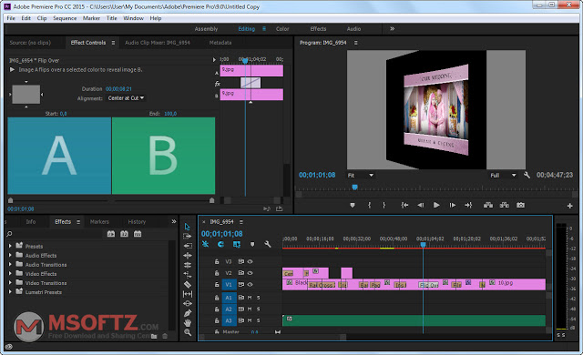The height and width of the screenshot is (355, 583).
Task: Click the Extract button
Action: click(x=505, y=206)
